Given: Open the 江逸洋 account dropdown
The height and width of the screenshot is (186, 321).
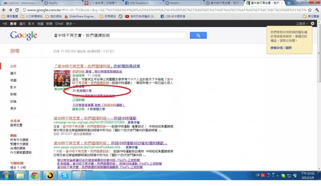Looking at the screenshot, I should 302,24.
